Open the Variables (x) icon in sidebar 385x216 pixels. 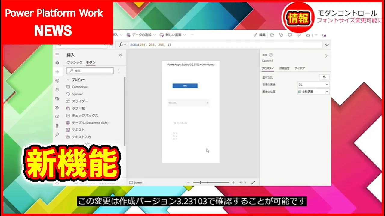57,116
